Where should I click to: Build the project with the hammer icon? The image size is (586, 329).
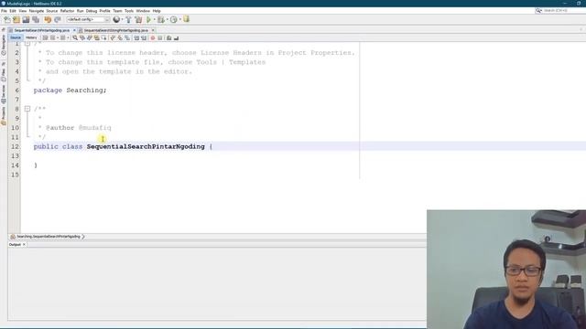128,19
